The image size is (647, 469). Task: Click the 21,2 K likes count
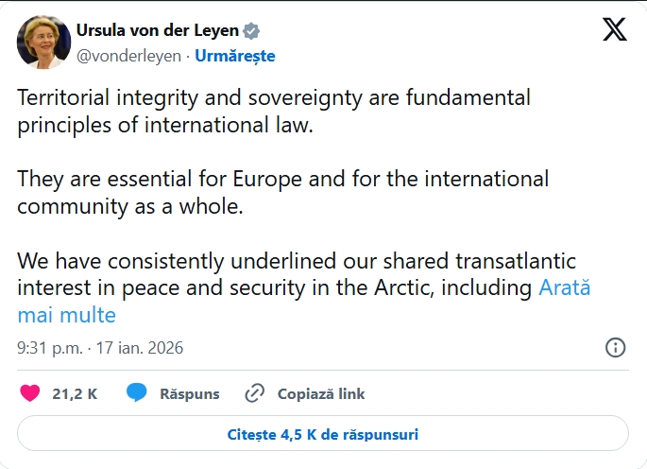coord(75,393)
